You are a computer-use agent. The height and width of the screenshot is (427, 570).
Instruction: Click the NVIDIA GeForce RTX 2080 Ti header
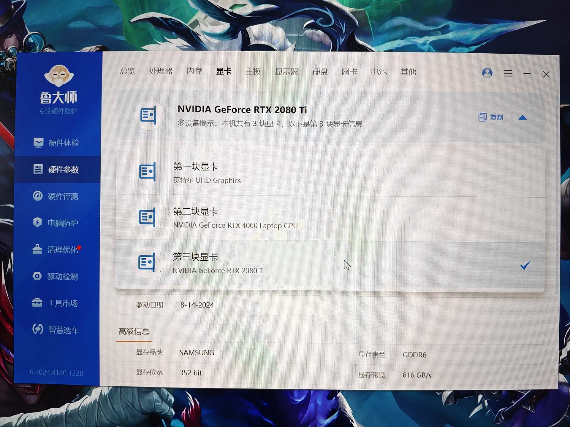pos(242,110)
